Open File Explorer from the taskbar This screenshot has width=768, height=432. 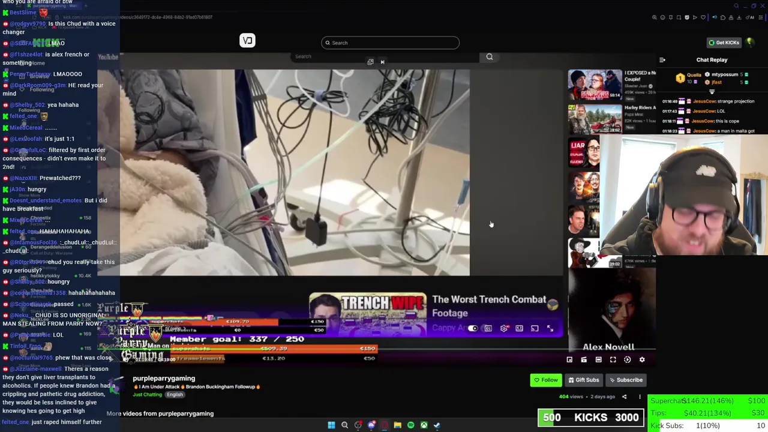coord(397,425)
